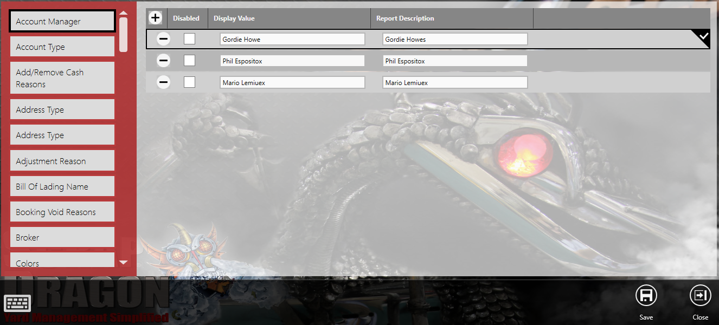Click the category list scrollbar thumb
This screenshot has width=719, height=325.
[x=124, y=34]
